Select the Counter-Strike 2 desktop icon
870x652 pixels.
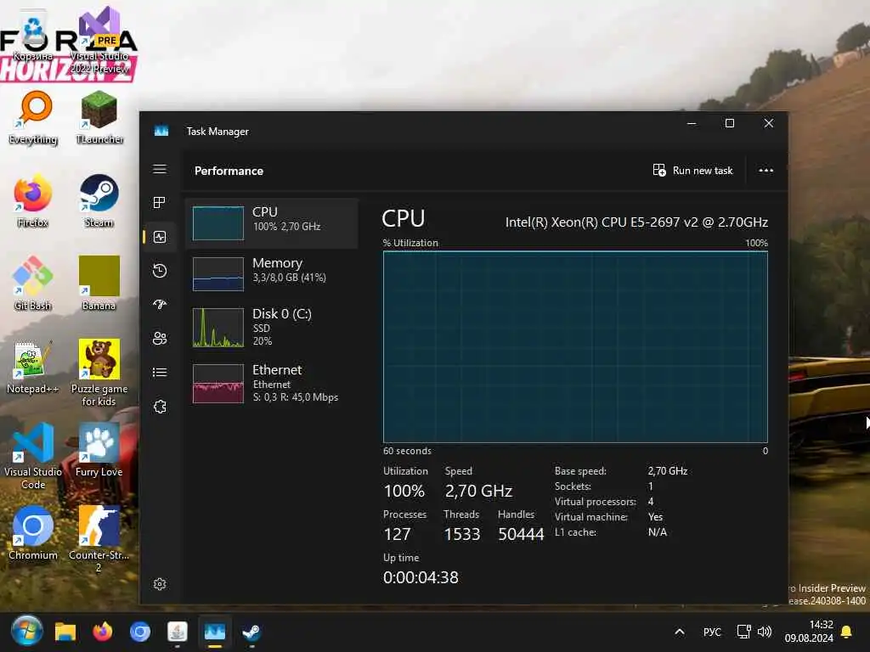click(x=99, y=539)
